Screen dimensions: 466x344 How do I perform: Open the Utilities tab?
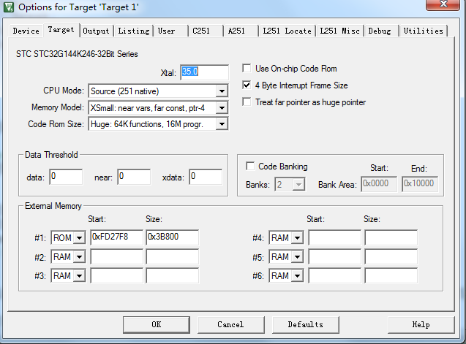click(423, 31)
